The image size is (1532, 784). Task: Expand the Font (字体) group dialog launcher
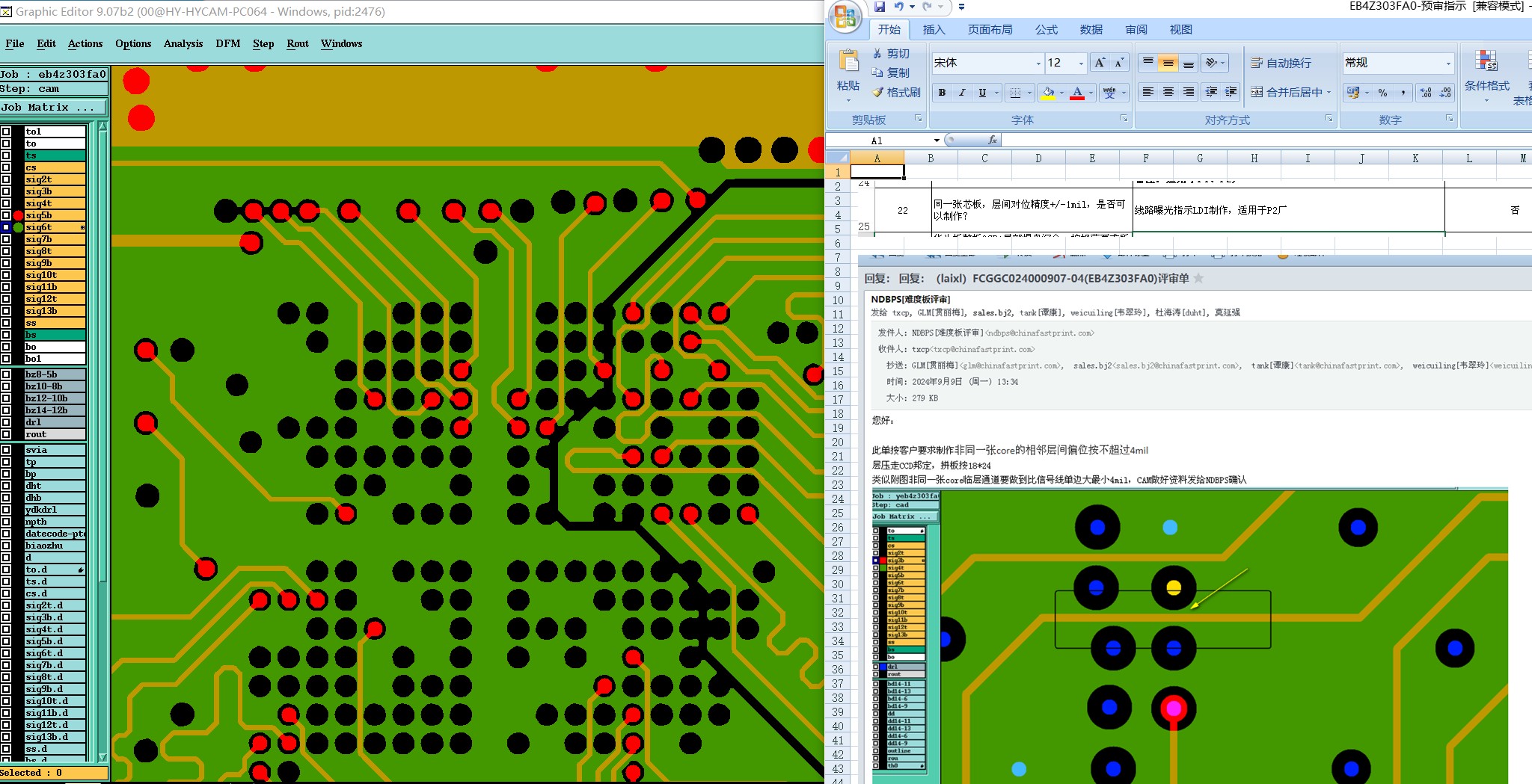click(1124, 118)
